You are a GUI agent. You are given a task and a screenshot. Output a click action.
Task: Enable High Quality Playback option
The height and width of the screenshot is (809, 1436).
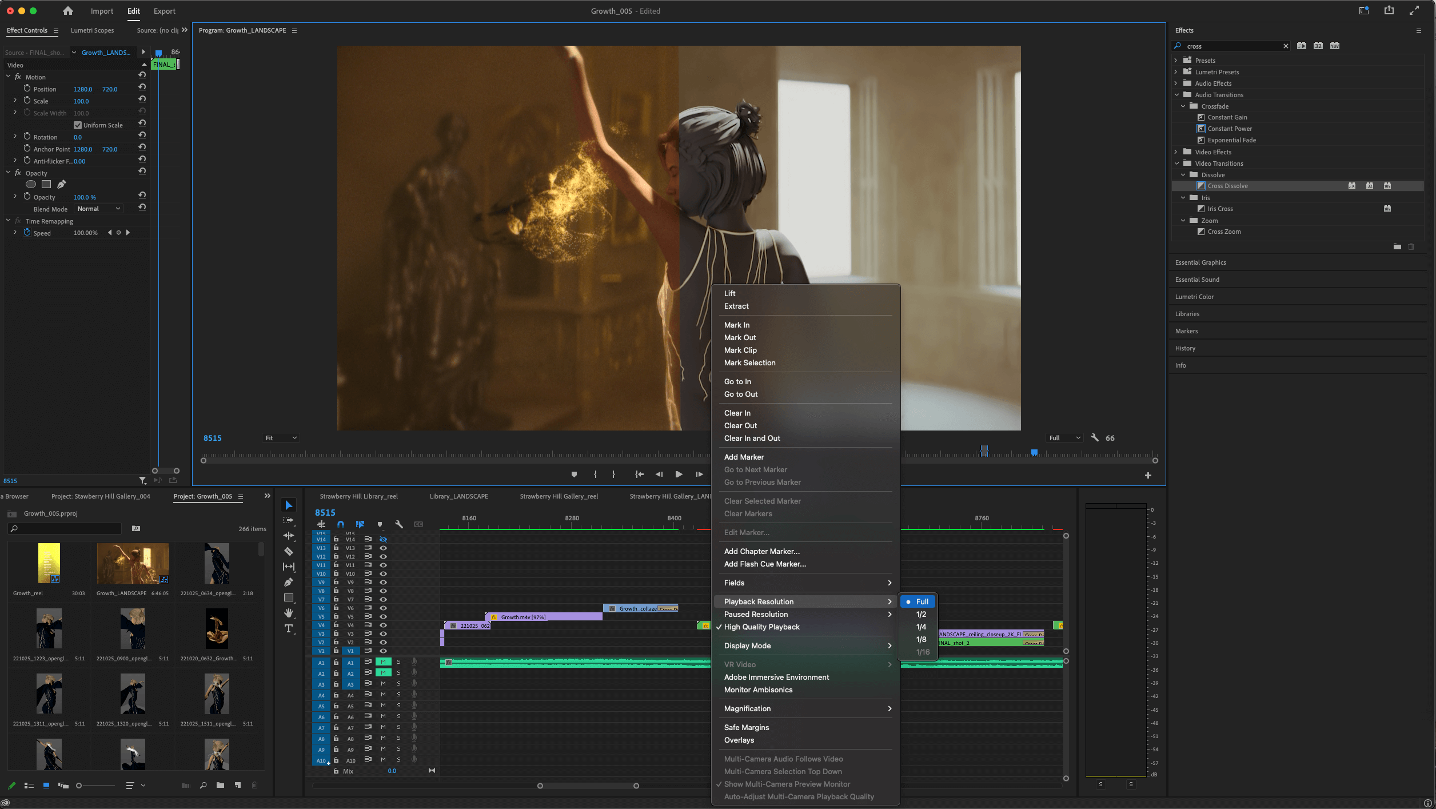[x=760, y=627]
